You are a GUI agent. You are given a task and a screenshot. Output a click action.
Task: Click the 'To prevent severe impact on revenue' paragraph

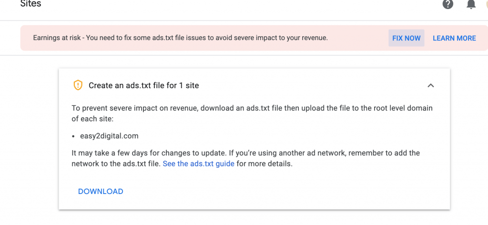pyautogui.click(x=252, y=113)
